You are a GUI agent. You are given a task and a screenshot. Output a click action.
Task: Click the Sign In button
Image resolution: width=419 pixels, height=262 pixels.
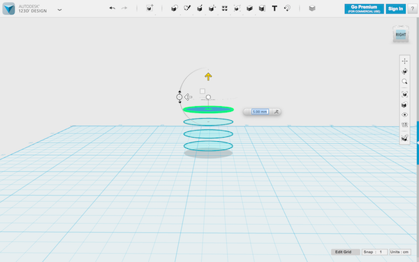395,9
